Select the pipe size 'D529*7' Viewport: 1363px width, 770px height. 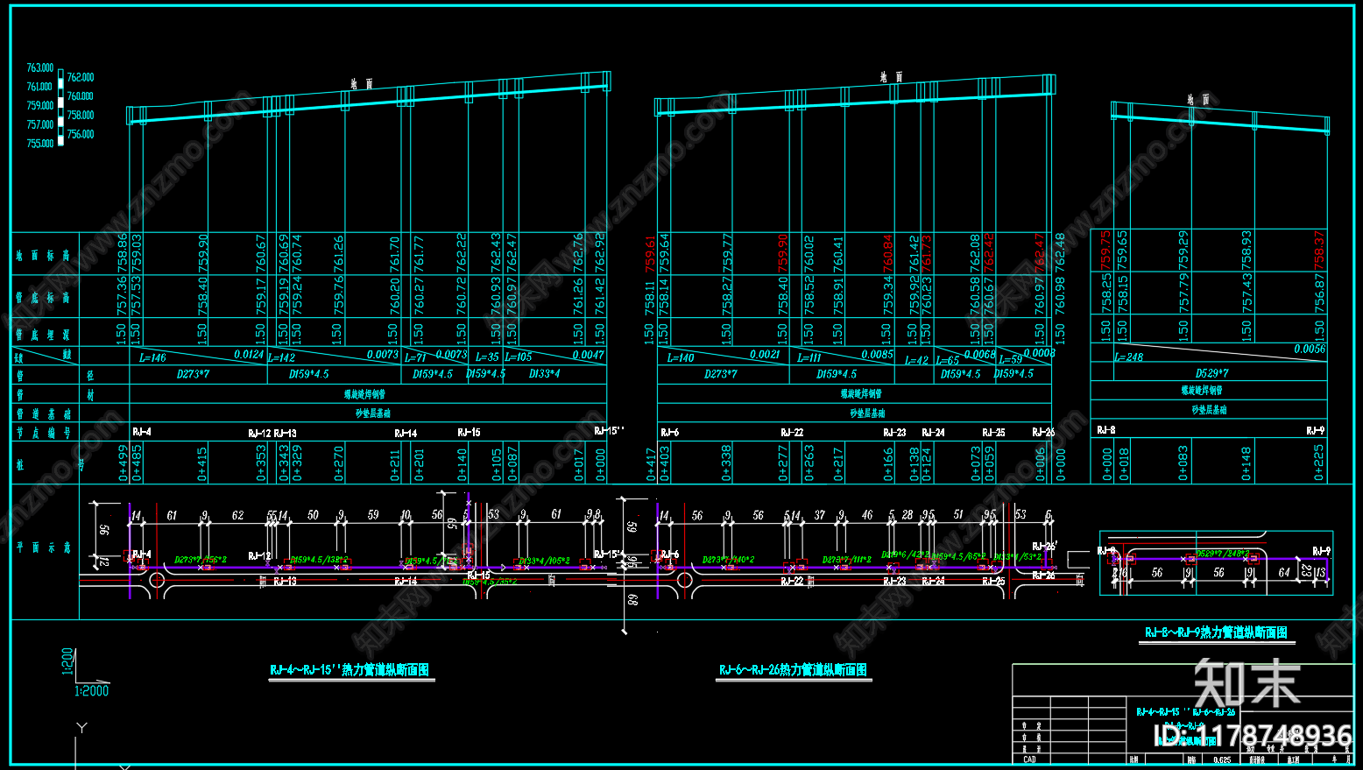(x=1211, y=373)
